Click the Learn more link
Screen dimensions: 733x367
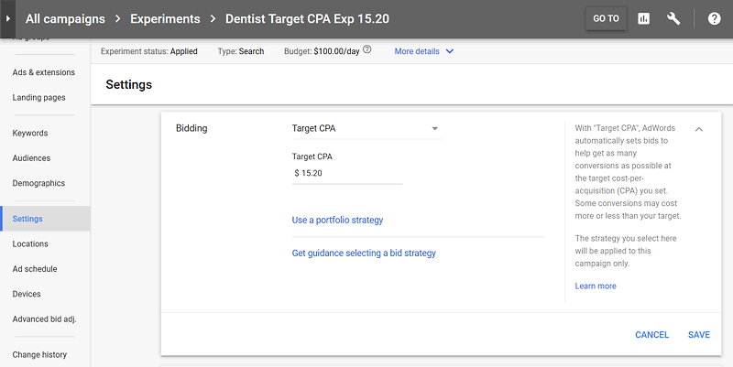(596, 286)
